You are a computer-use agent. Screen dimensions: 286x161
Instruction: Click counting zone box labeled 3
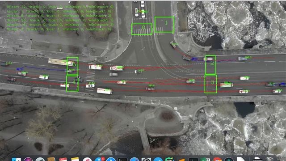(210, 84)
